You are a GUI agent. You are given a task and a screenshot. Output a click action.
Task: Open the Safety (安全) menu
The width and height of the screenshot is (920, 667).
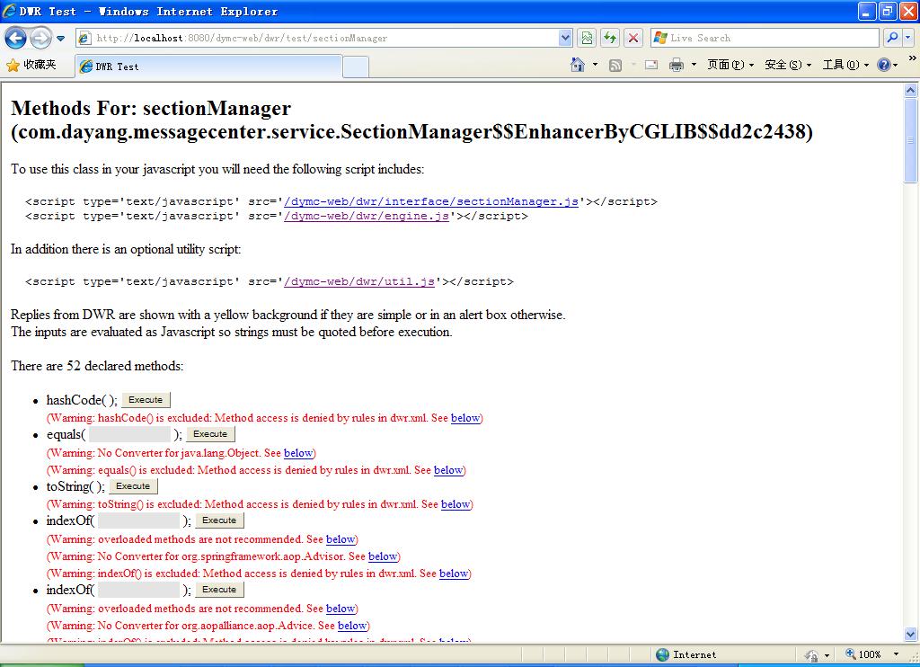pyautogui.click(x=787, y=65)
